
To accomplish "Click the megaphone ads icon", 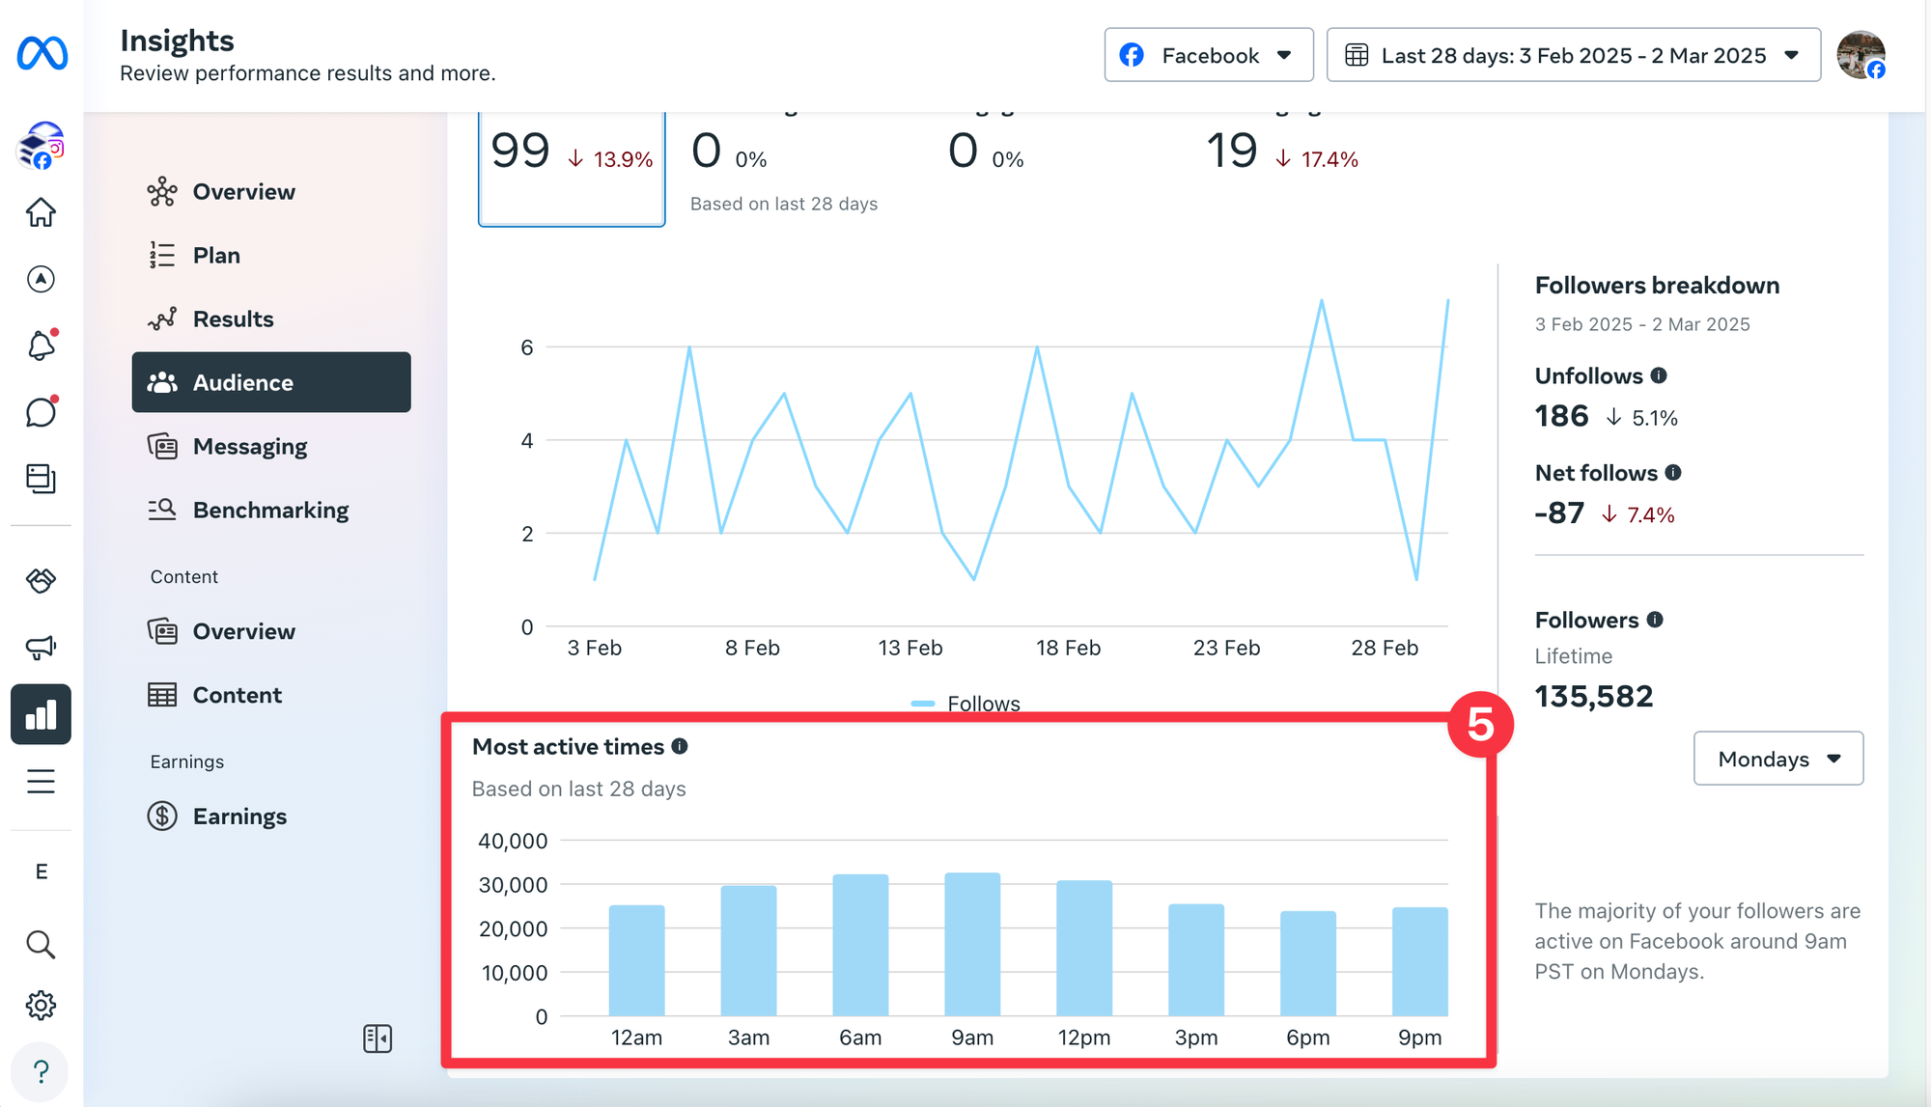I will pos(41,647).
